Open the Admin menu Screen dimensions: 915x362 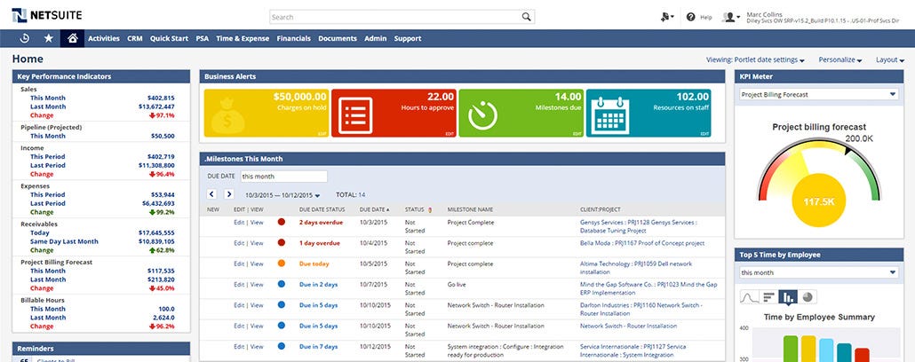tap(375, 38)
